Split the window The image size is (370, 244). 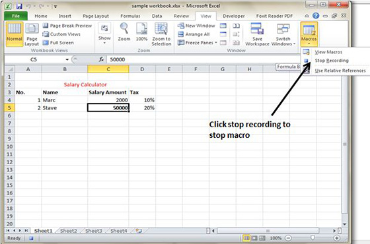pyautogui.click(x=223, y=26)
